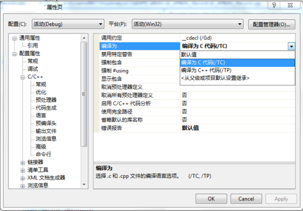Select the 强制包含 property row
The width and height of the screenshot is (303, 211).
(x=140, y=62)
